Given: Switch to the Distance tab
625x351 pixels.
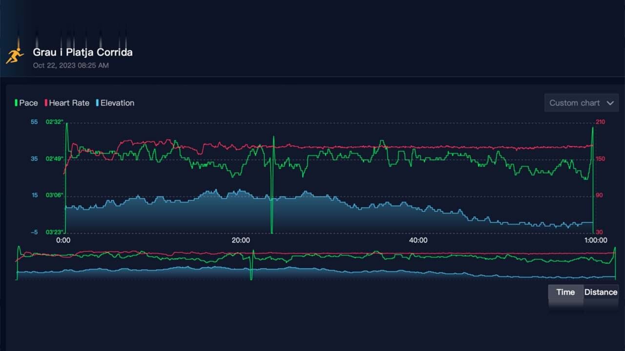Looking at the screenshot, I should point(601,292).
